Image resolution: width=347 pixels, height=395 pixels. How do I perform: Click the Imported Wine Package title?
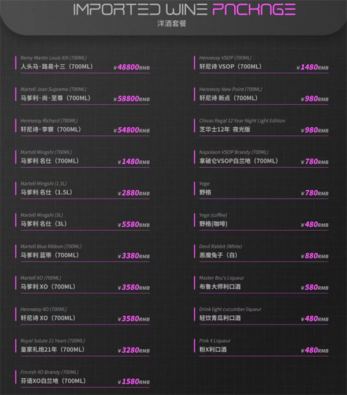(184, 10)
